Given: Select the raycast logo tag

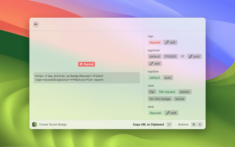Looking at the screenshot, I should click(155, 42).
